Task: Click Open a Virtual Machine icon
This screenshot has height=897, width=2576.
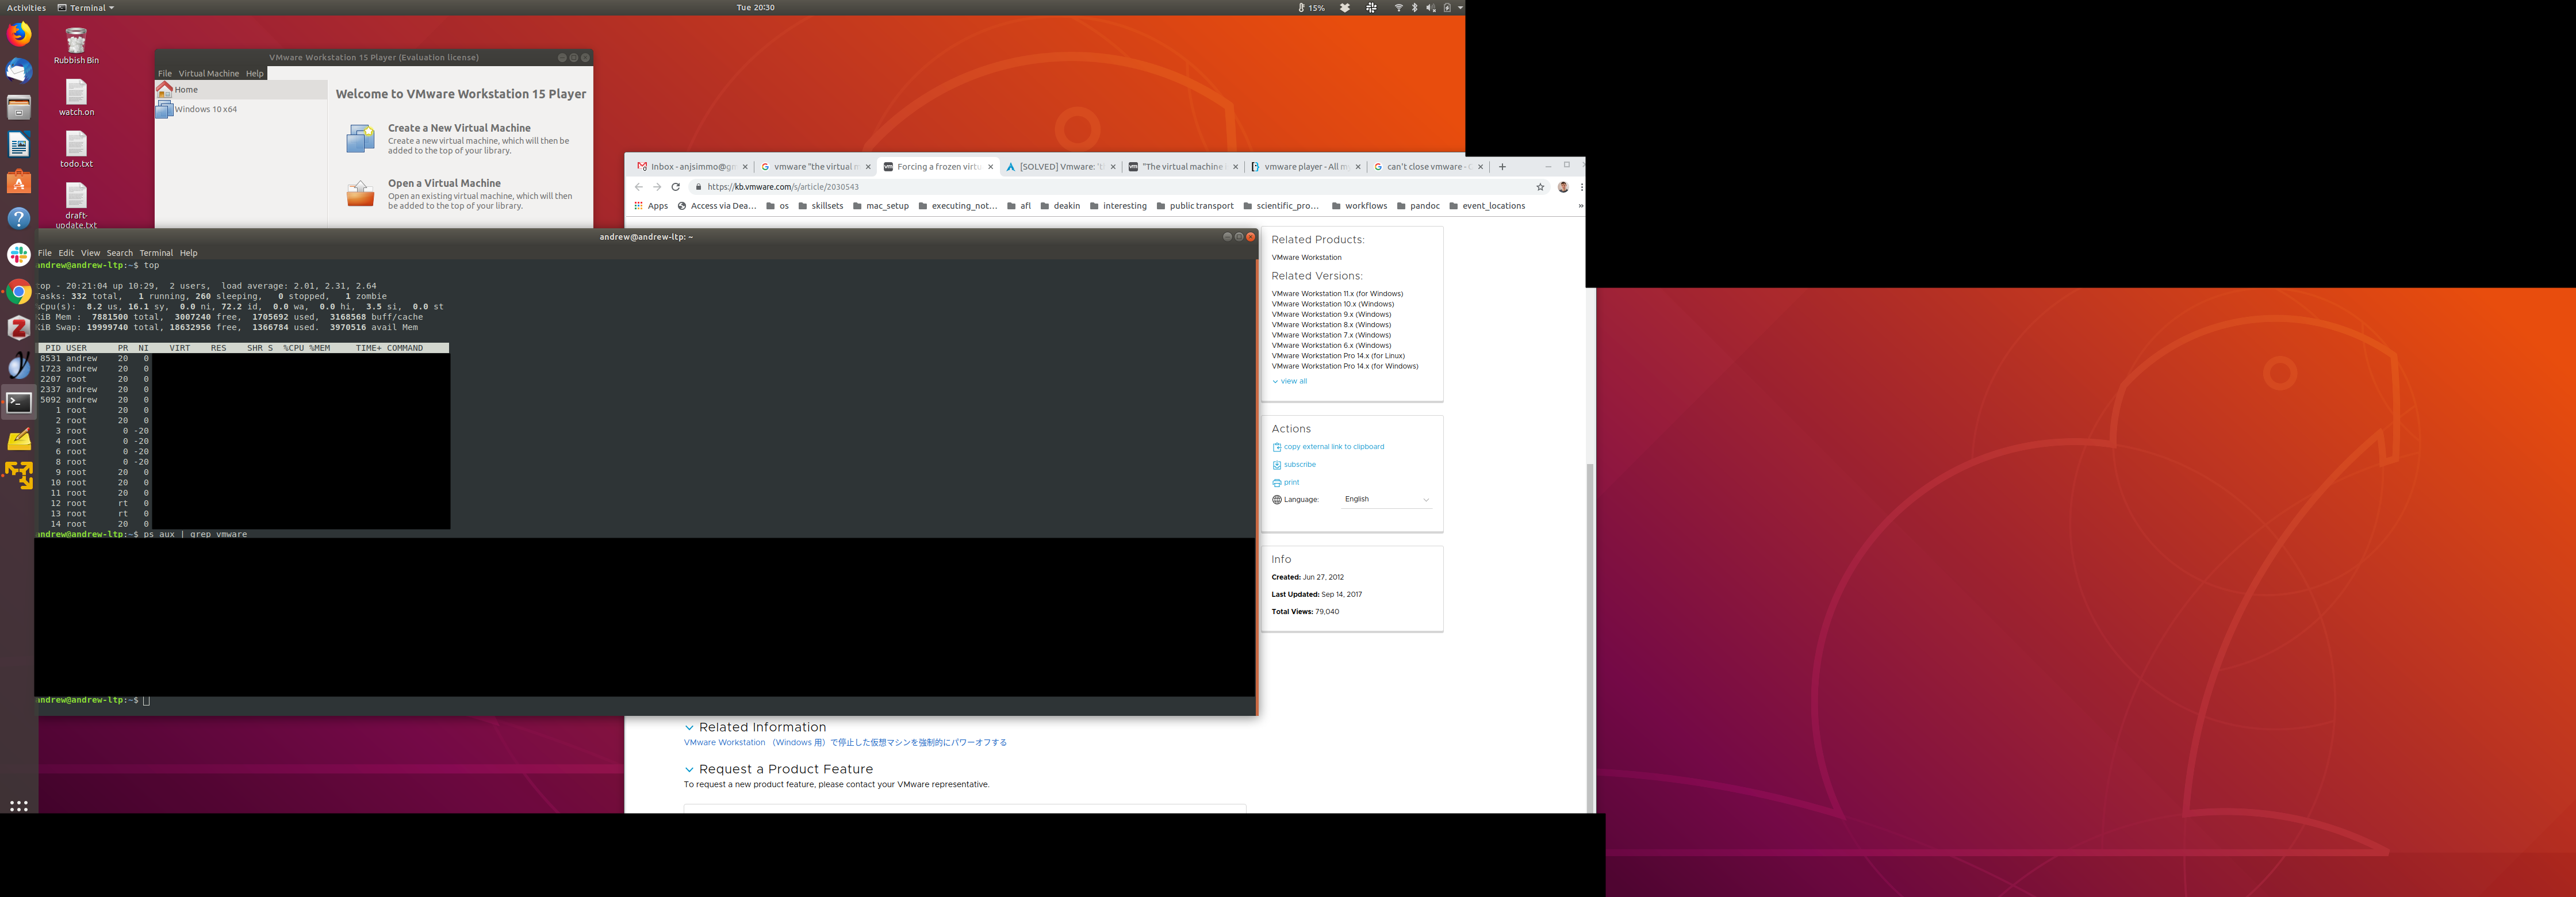Action: click(360, 194)
